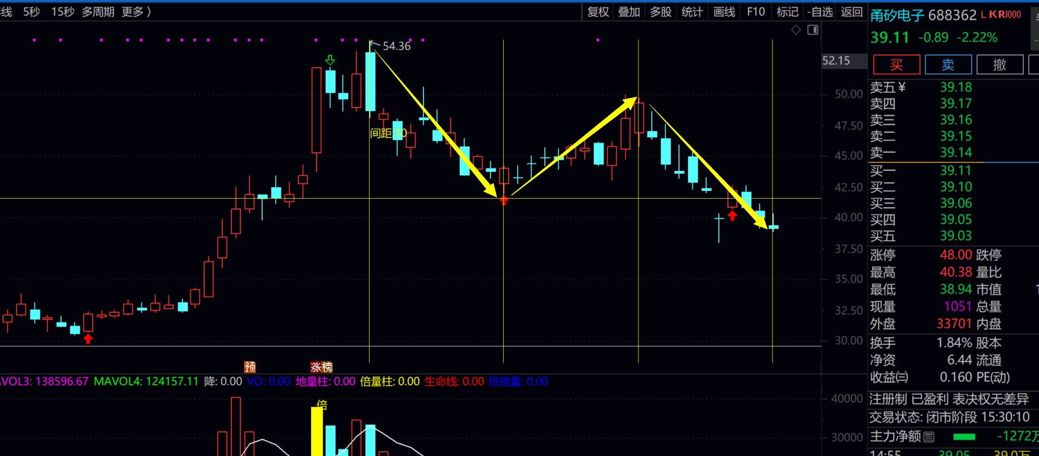
Task: Click the green 主力净额 flow bar
Action: [964, 437]
